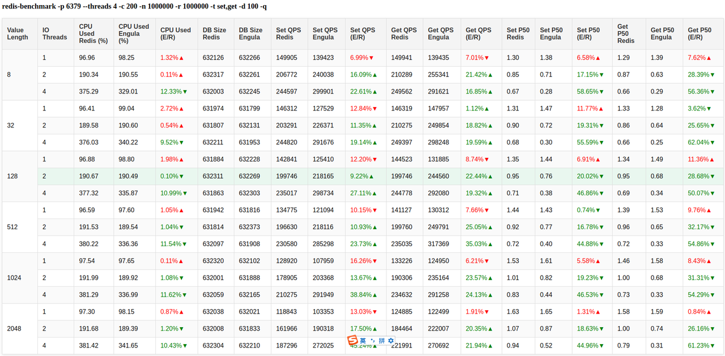Click the IO Threads column header

(54, 34)
